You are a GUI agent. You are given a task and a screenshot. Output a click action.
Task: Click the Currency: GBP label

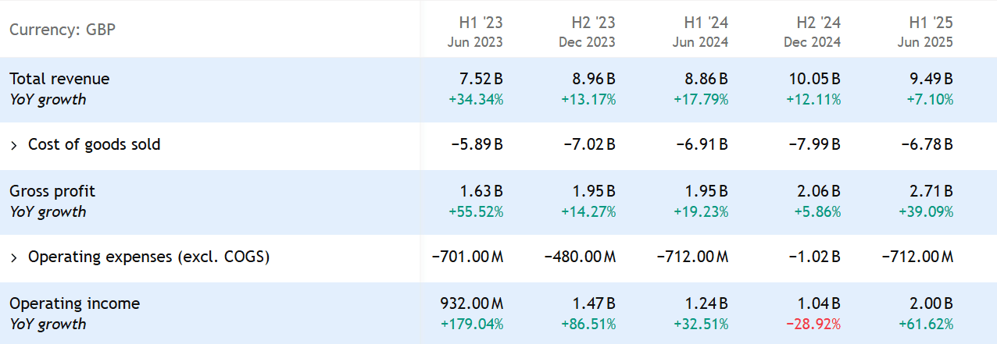pyautogui.click(x=63, y=30)
